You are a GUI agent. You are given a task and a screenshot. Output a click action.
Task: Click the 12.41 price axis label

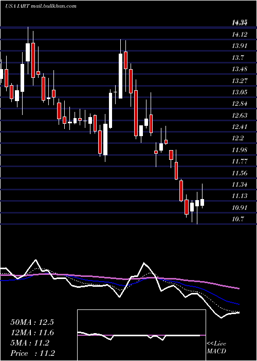pos(240,127)
